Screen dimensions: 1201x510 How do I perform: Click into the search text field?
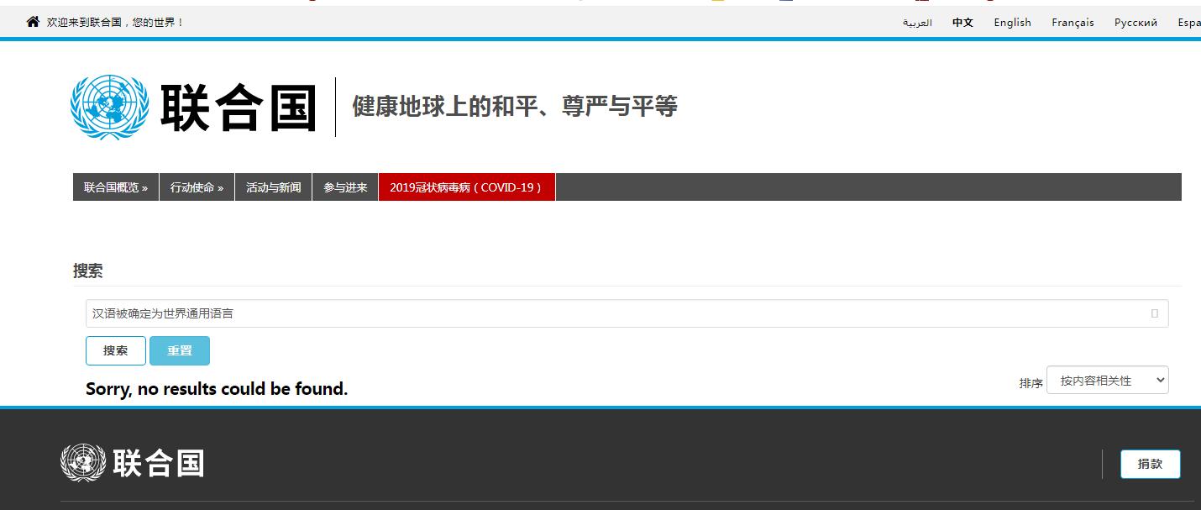[627, 313]
